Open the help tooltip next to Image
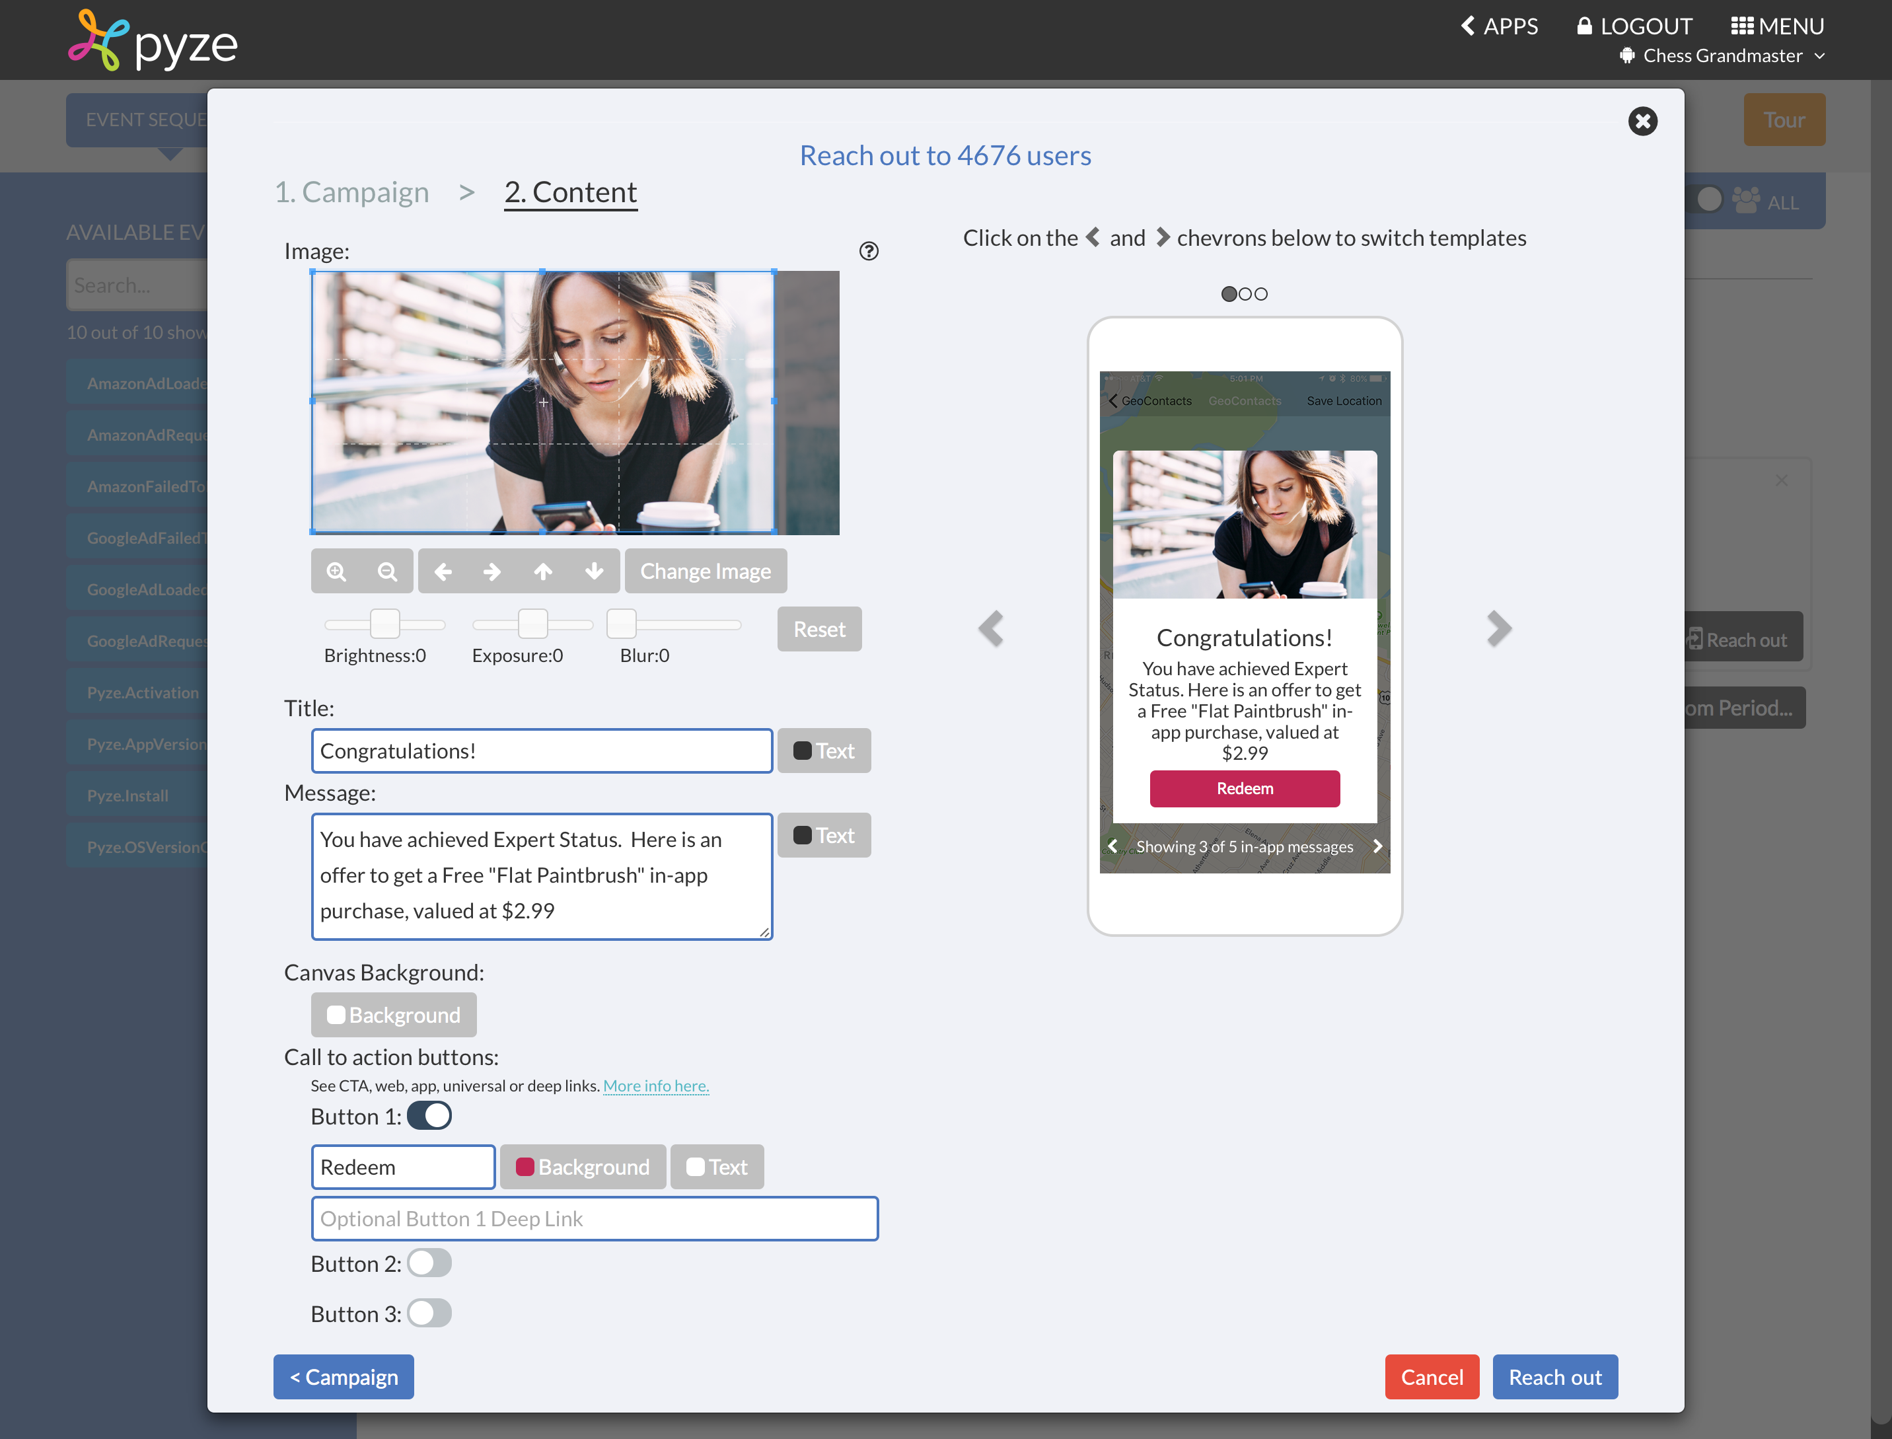 (869, 251)
